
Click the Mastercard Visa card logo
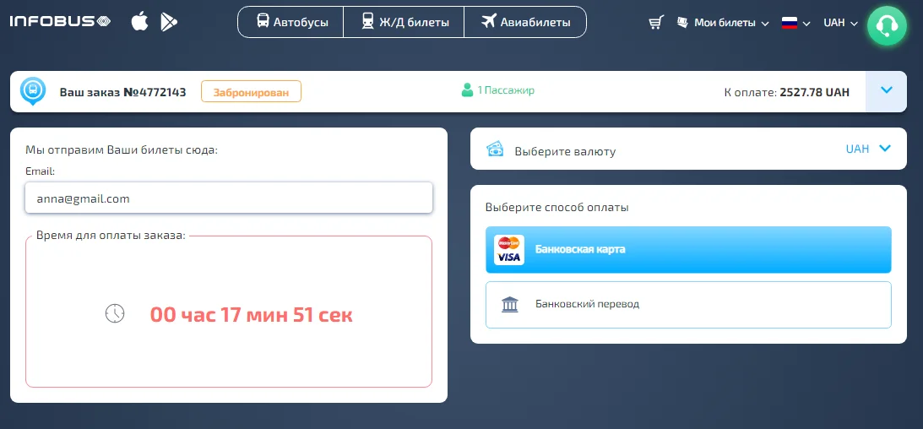[508, 250]
